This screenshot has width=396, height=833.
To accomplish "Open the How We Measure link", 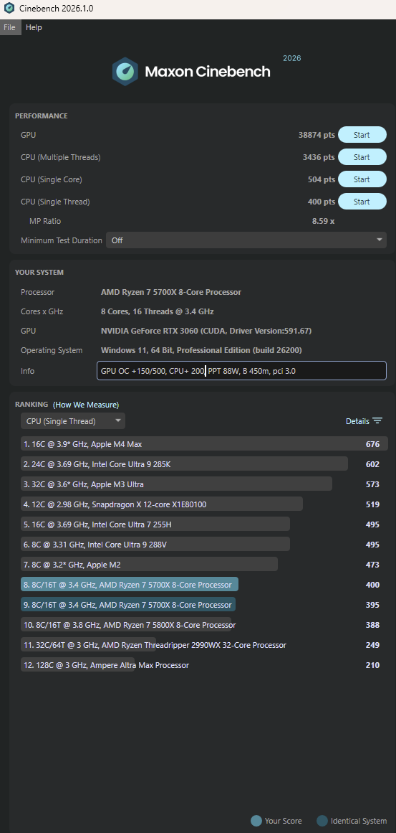I will (86, 405).
